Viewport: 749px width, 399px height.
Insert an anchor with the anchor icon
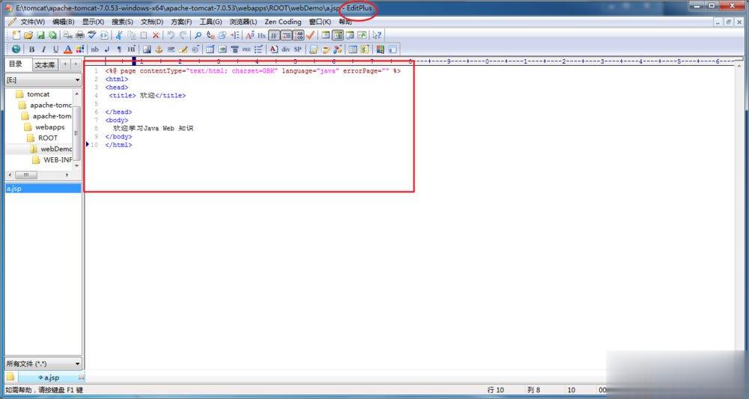[159, 49]
